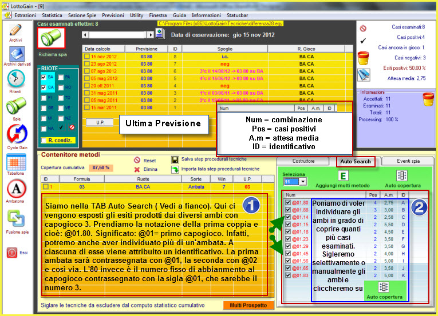Screen dimensions: 438x316
Task: Open the Ambatona letter A icon
Action: click(16, 189)
